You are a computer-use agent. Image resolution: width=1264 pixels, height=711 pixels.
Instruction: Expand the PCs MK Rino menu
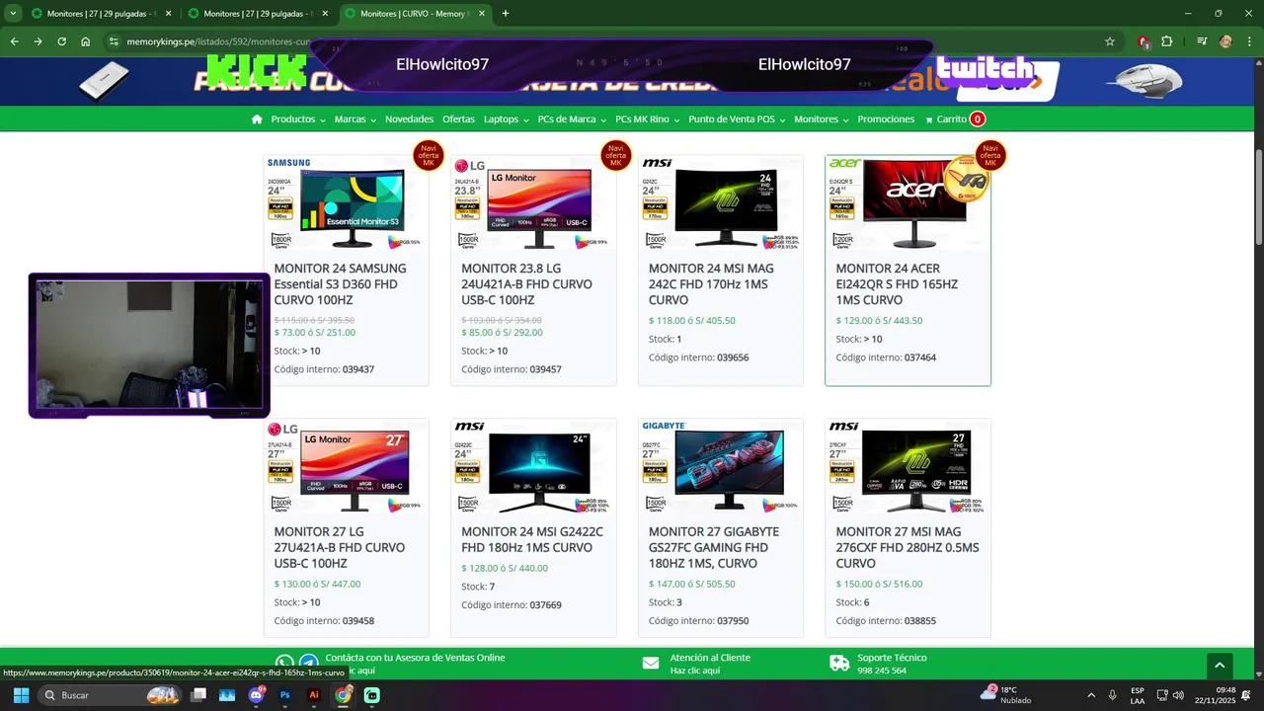pos(647,118)
